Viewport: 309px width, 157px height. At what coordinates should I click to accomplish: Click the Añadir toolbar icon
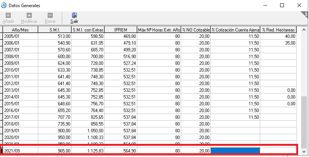click(x=8, y=15)
